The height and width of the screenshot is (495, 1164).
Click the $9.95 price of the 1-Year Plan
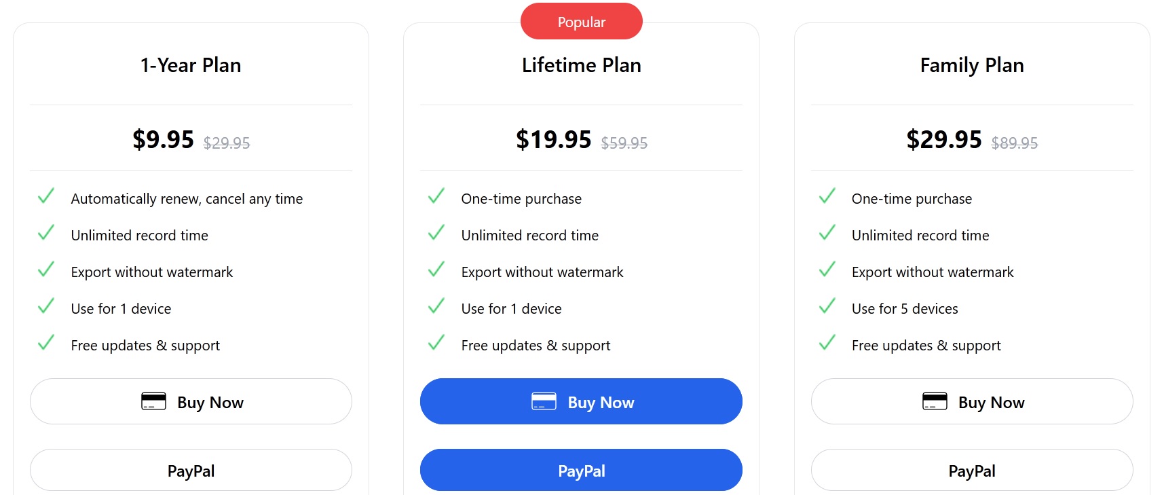164,139
